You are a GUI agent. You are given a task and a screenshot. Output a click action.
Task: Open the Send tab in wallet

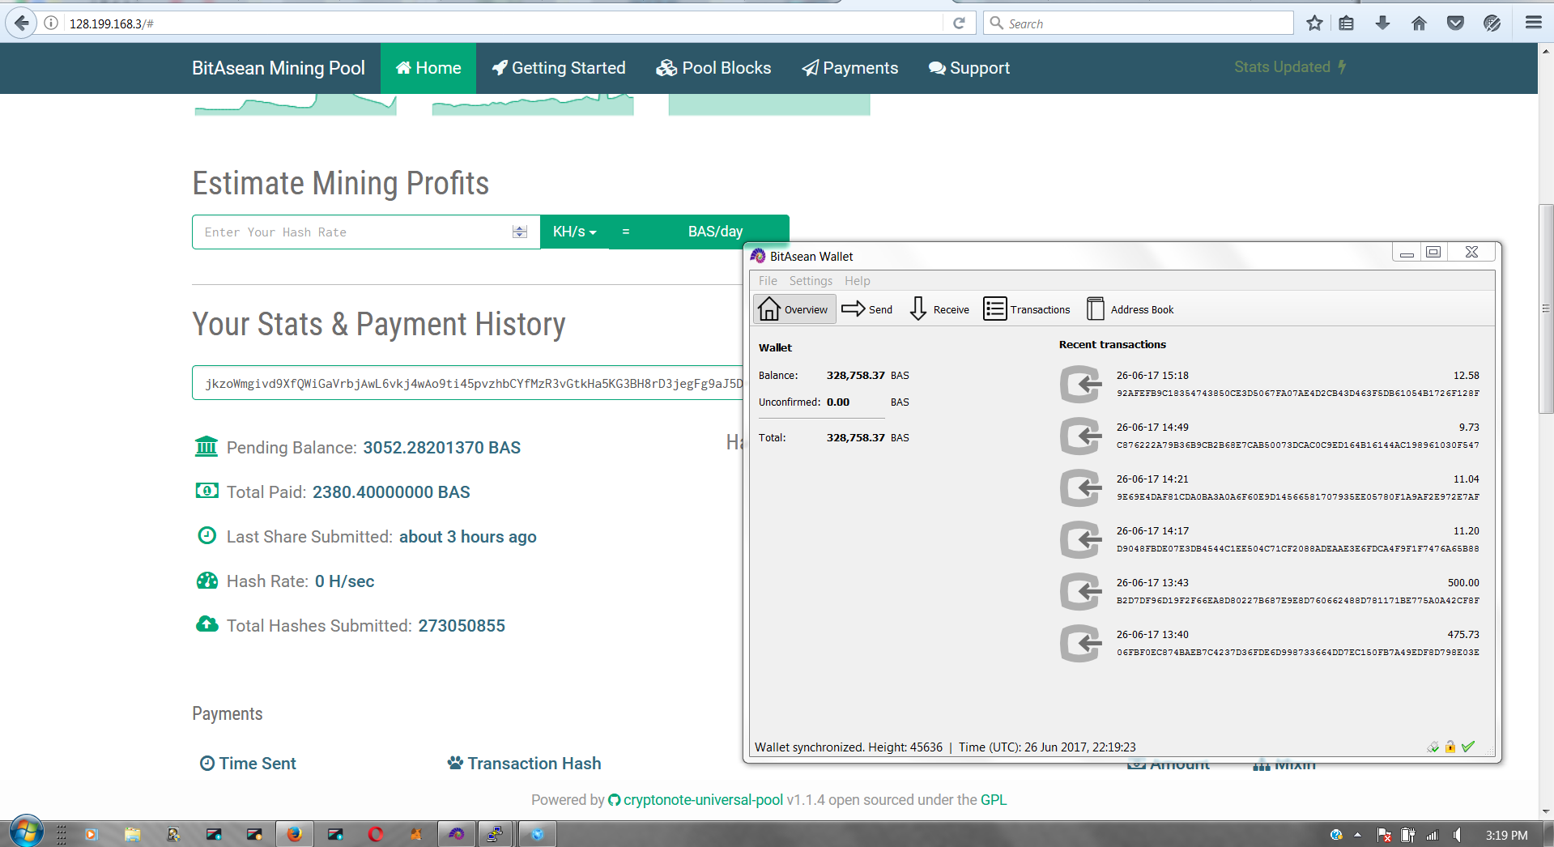click(867, 309)
